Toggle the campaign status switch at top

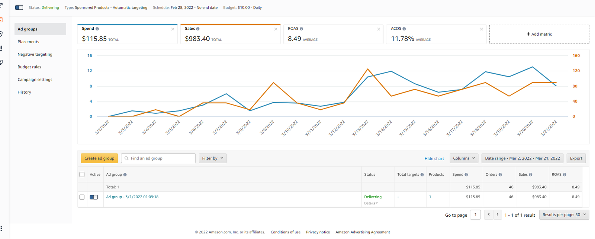pos(19,7)
